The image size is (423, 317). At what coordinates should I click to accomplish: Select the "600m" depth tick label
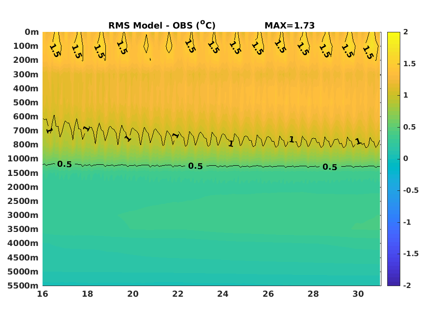tap(26, 116)
